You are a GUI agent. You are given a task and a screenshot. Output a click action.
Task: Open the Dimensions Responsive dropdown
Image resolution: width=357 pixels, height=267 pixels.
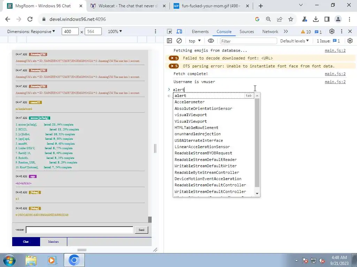click(31, 32)
